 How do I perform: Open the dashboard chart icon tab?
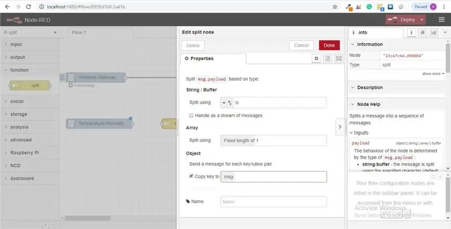(x=434, y=33)
